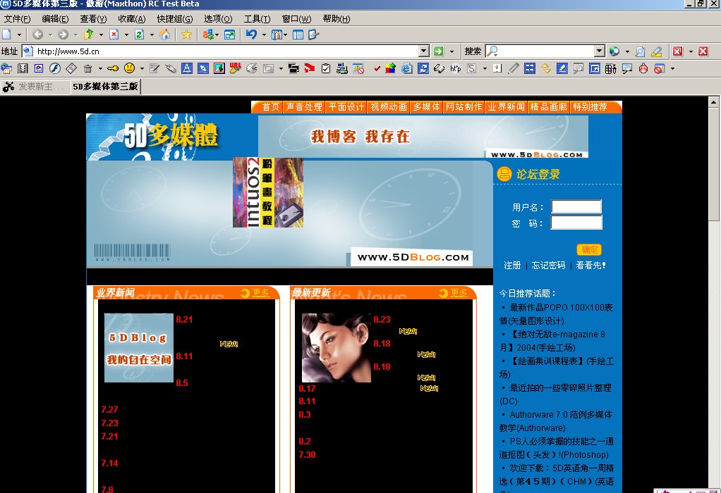Click the highlight pen icon near search

(657, 51)
